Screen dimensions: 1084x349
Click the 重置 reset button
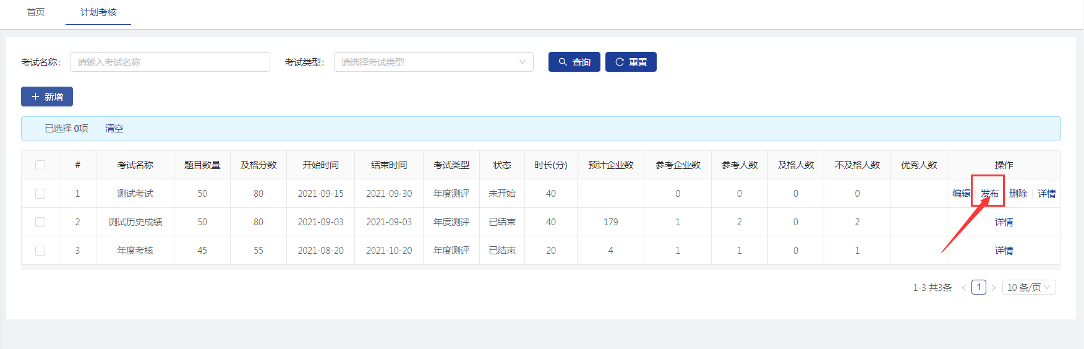point(631,62)
